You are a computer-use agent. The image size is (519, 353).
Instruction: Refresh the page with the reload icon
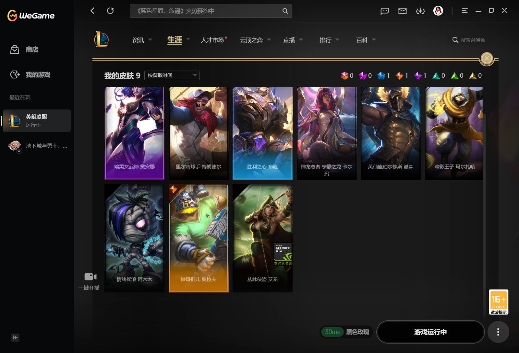coord(110,11)
